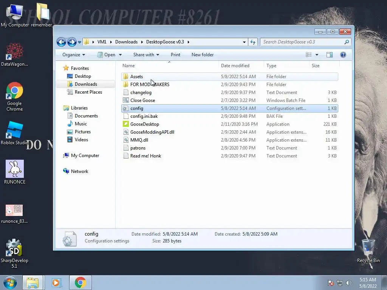This screenshot has width=387, height=290.
Task: Click My Computer desktop icon
Action: [15, 15]
